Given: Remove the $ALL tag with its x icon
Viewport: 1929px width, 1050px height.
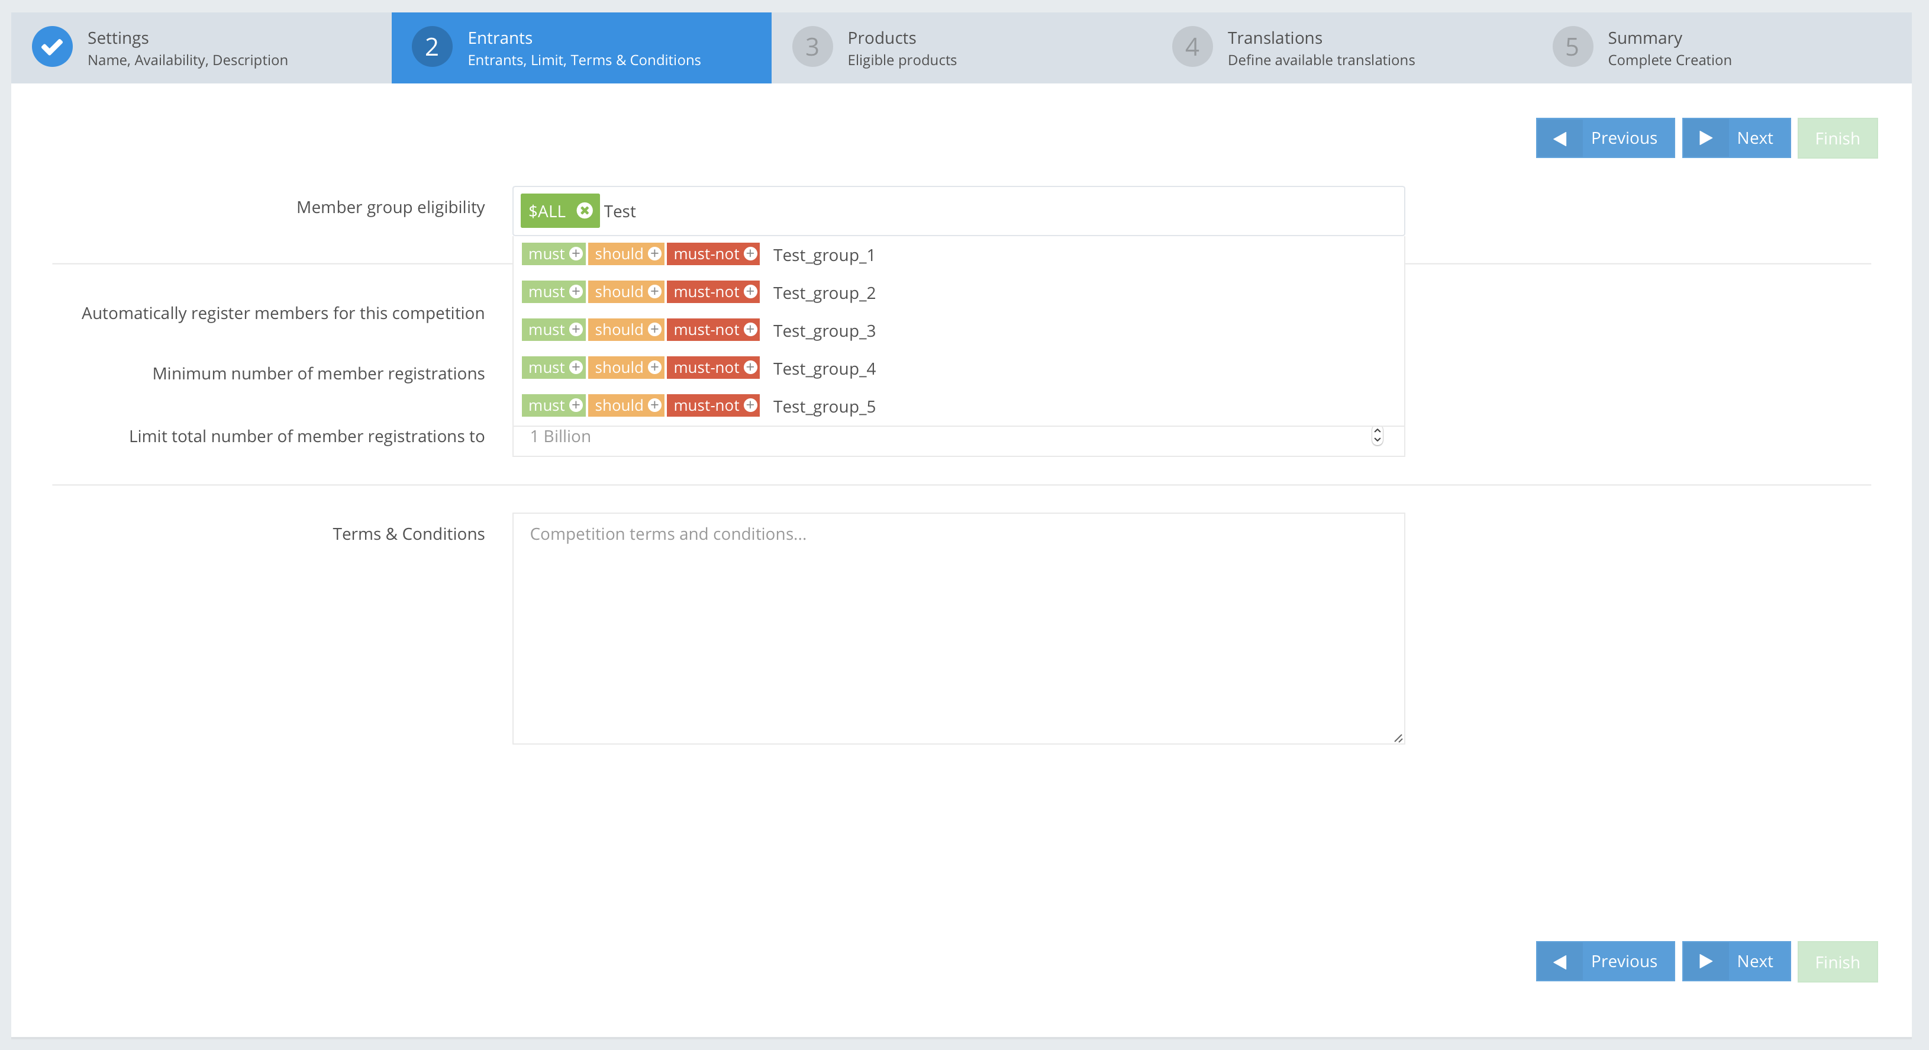Looking at the screenshot, I should point(584,211).
